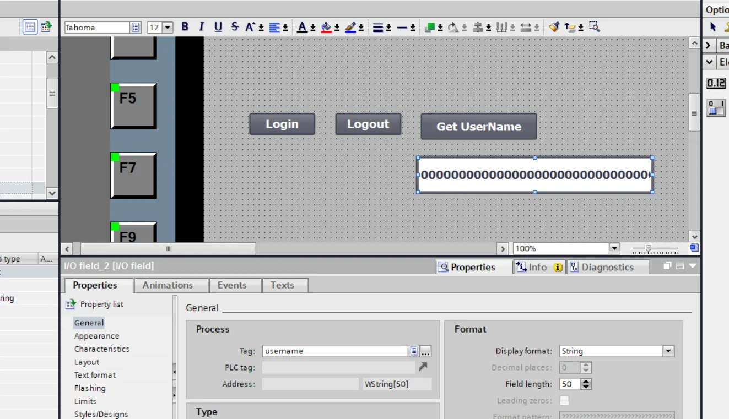Select the Characteristics property category
This screenshot has height=419, width=729.
pos(102,349)
